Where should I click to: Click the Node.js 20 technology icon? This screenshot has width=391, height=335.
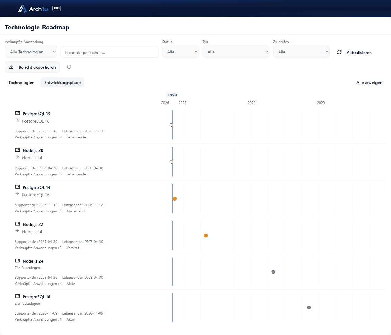17,150
